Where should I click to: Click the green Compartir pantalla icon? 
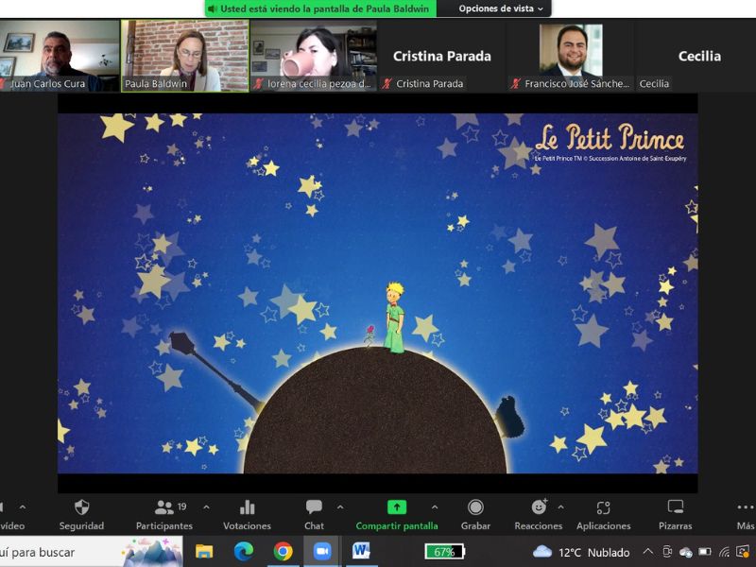point(397,507)
